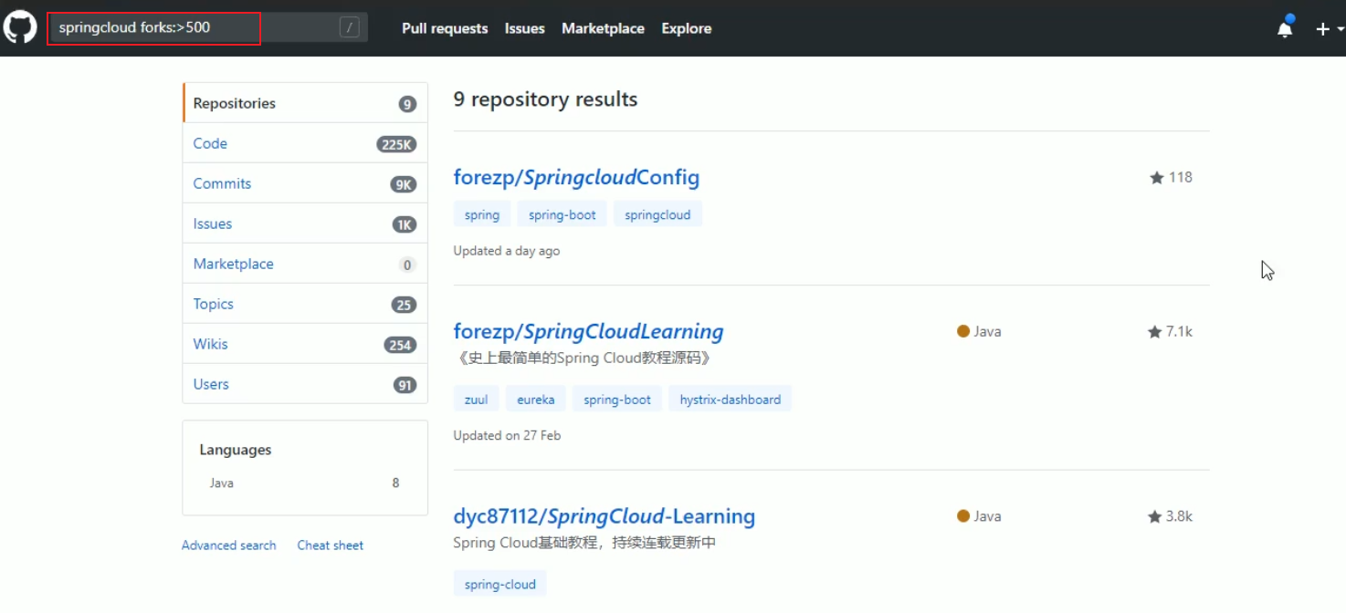1346x613 pixels.
Task: Open the forezp/SpringcloudConfig repository
Action: click(x=576, y=177)
